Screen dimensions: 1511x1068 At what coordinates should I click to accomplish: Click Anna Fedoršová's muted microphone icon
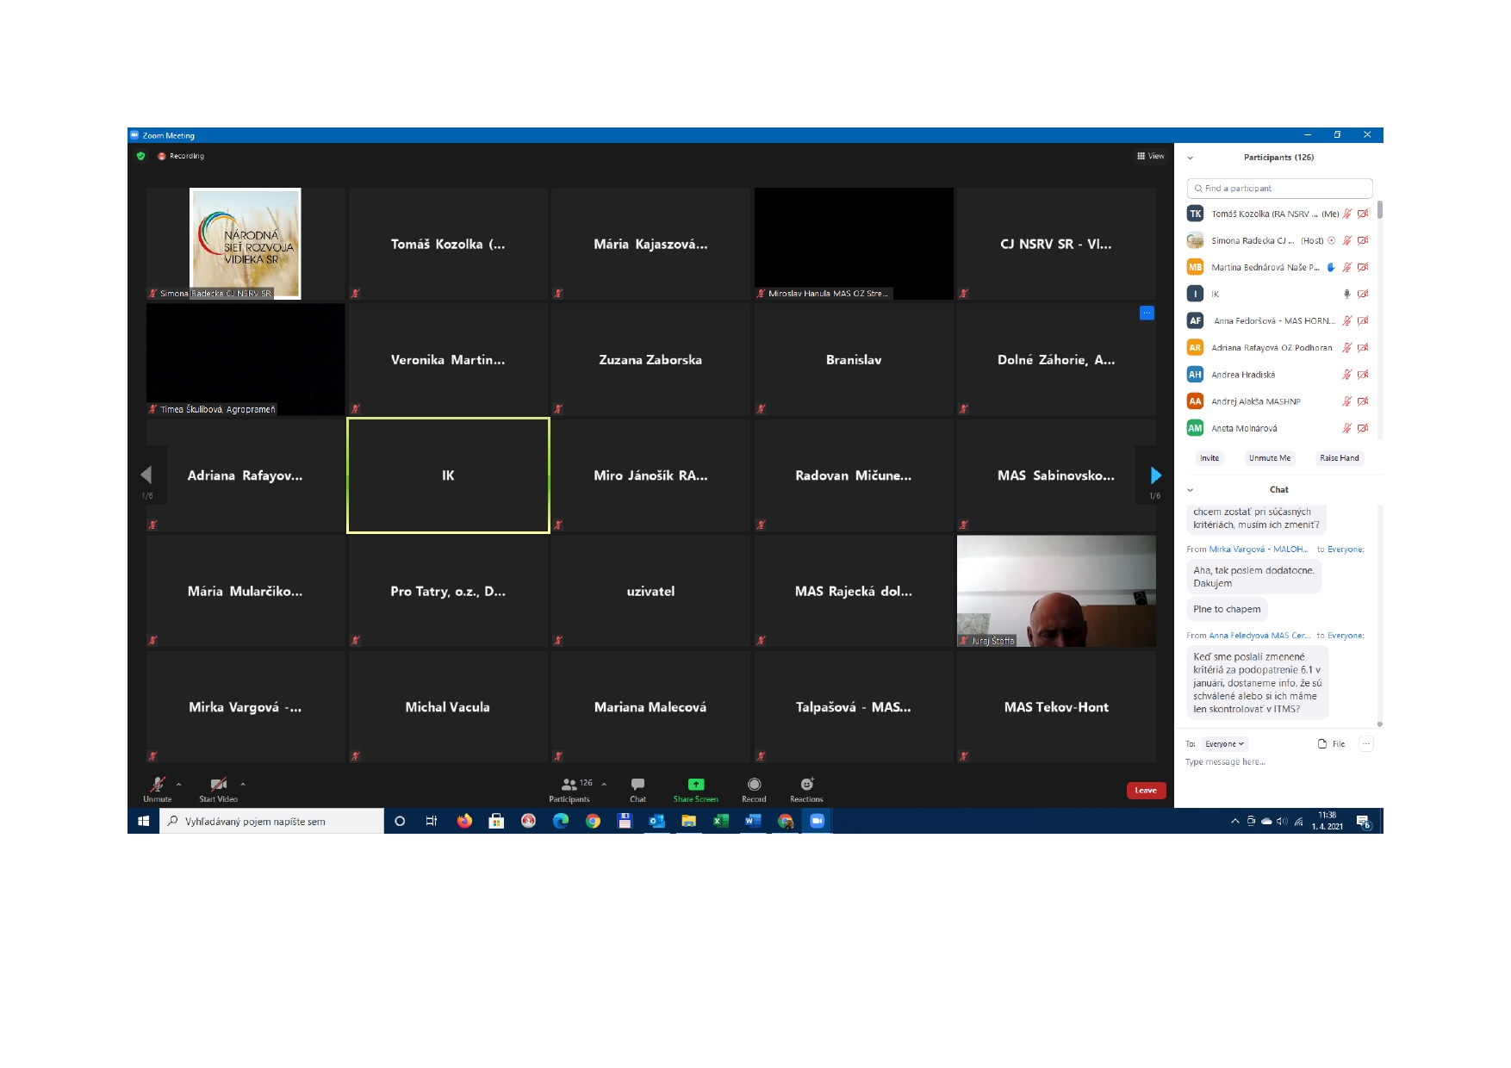coord(1347,320)
